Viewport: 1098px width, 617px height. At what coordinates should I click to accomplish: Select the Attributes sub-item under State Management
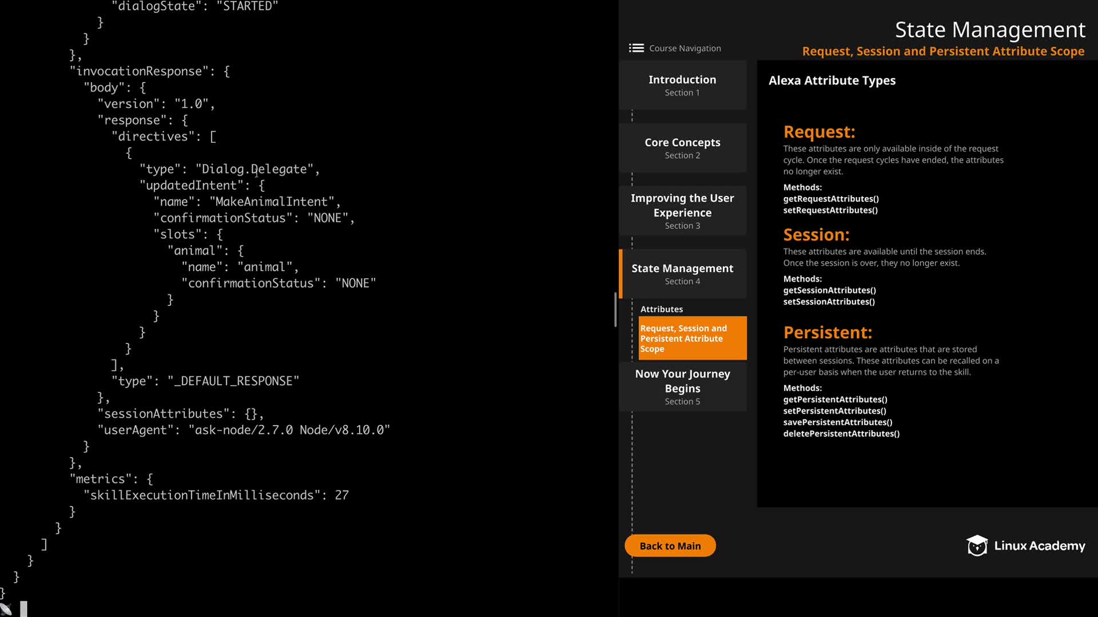point(662,309)
